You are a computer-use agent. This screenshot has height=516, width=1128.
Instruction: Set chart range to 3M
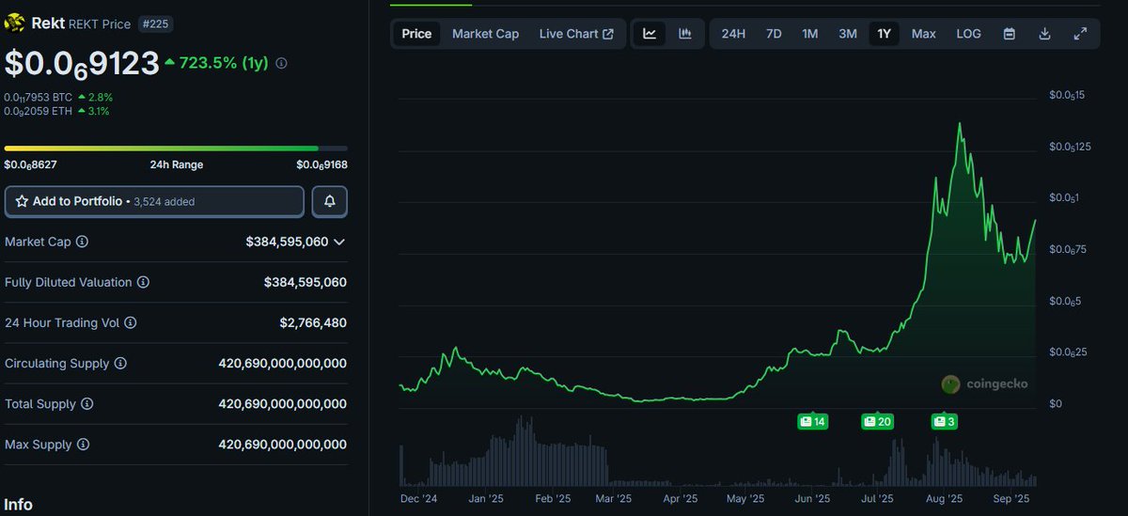click(x=848, y=34)
